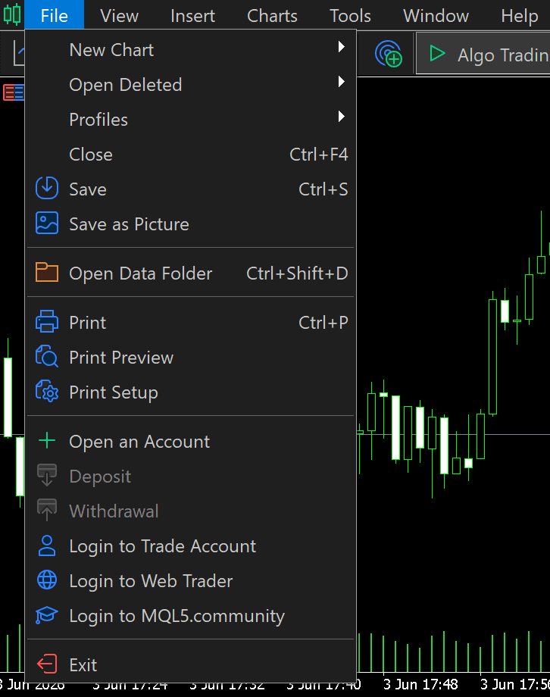Screen dimensions: 550x697
Task: Click the Login to Trade Account person icon
Action: (x=47, y=546)
